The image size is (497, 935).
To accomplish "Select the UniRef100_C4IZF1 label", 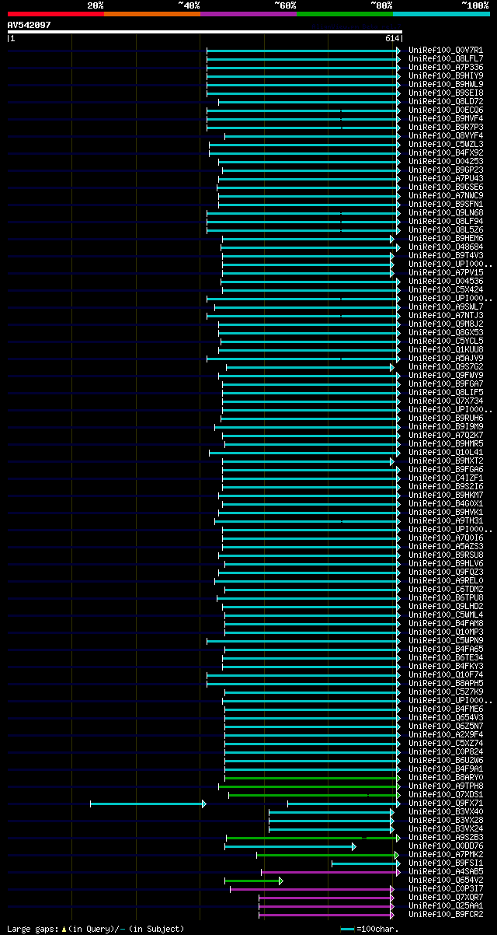I will click(x=446, y=478).
